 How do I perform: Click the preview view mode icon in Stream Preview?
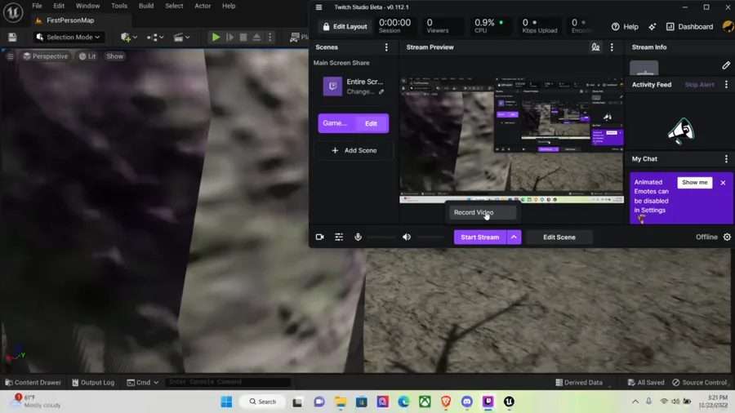[x=595, y=47]
